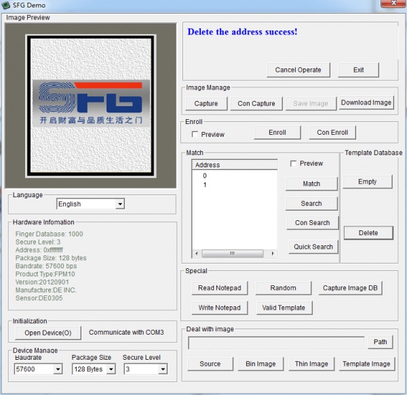Expand the Language dropdown showing English
This screenshot has height=395, width=407.
point(119,204)
